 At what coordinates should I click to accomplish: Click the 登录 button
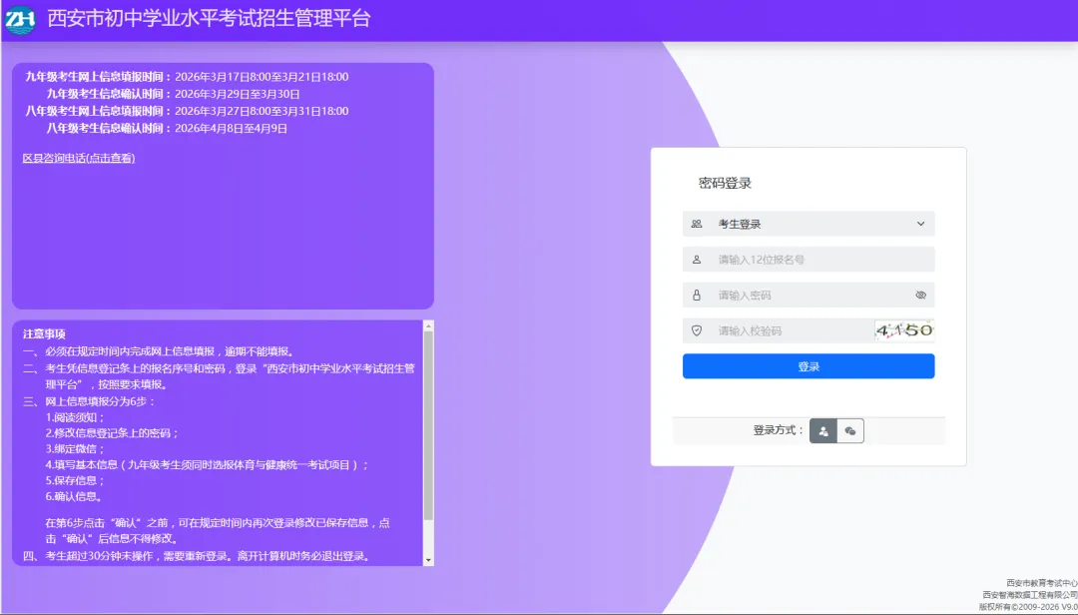[x=808, y=365]
